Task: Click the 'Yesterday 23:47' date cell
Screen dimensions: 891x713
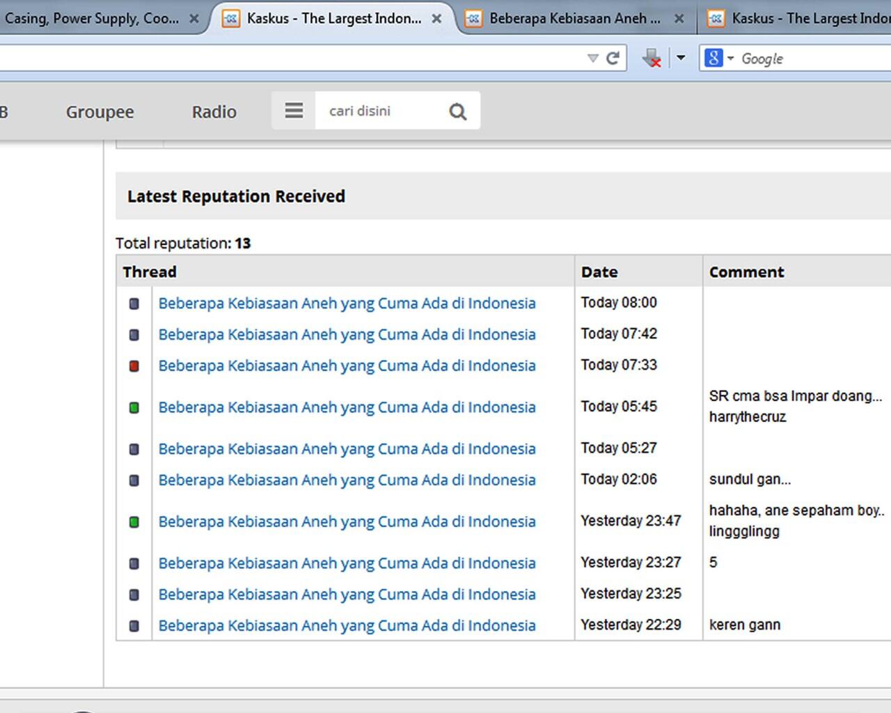Action: pos(631,521)
